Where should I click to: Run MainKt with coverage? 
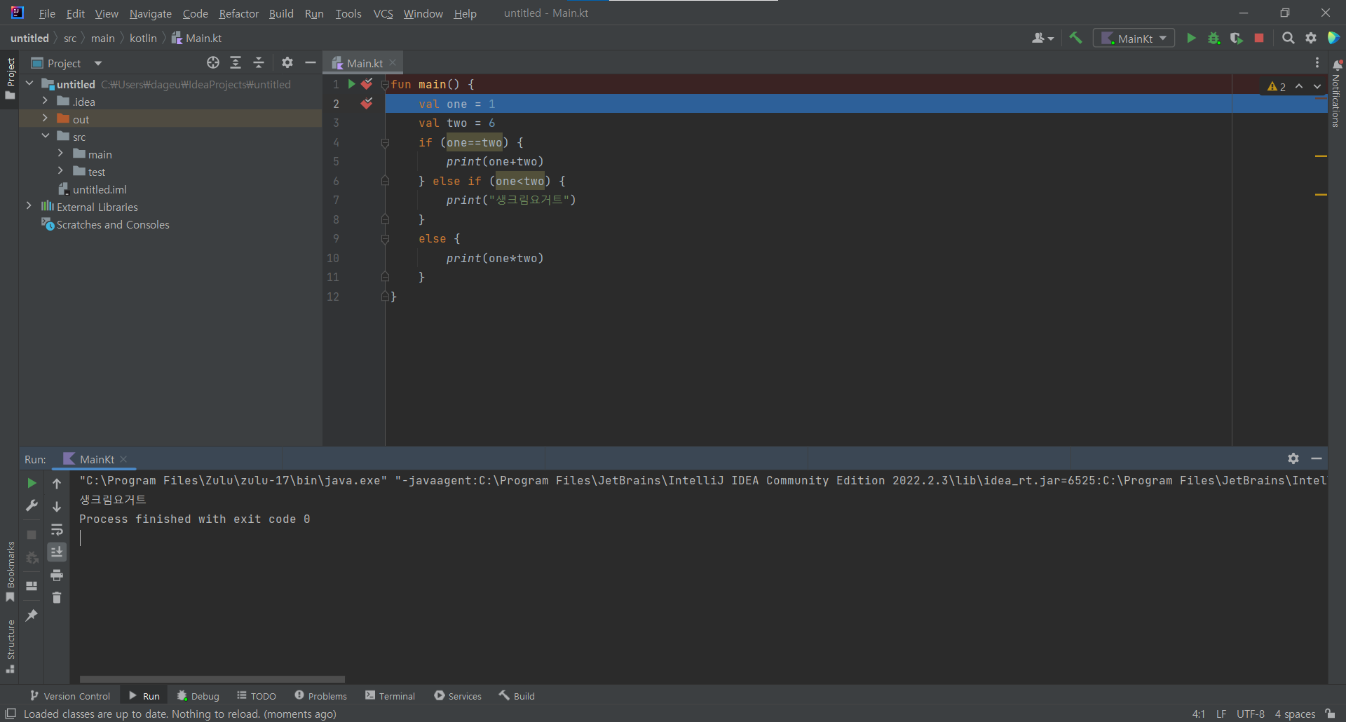(1236, 38)
